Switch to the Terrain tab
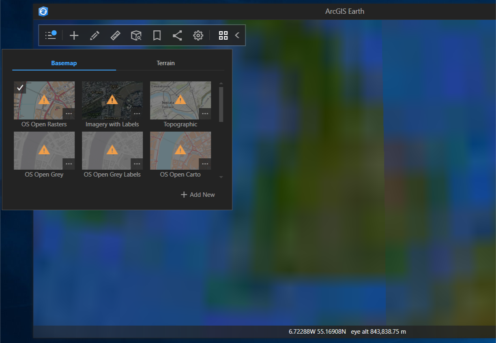496x343 pixels. click(x=166, y=63)
